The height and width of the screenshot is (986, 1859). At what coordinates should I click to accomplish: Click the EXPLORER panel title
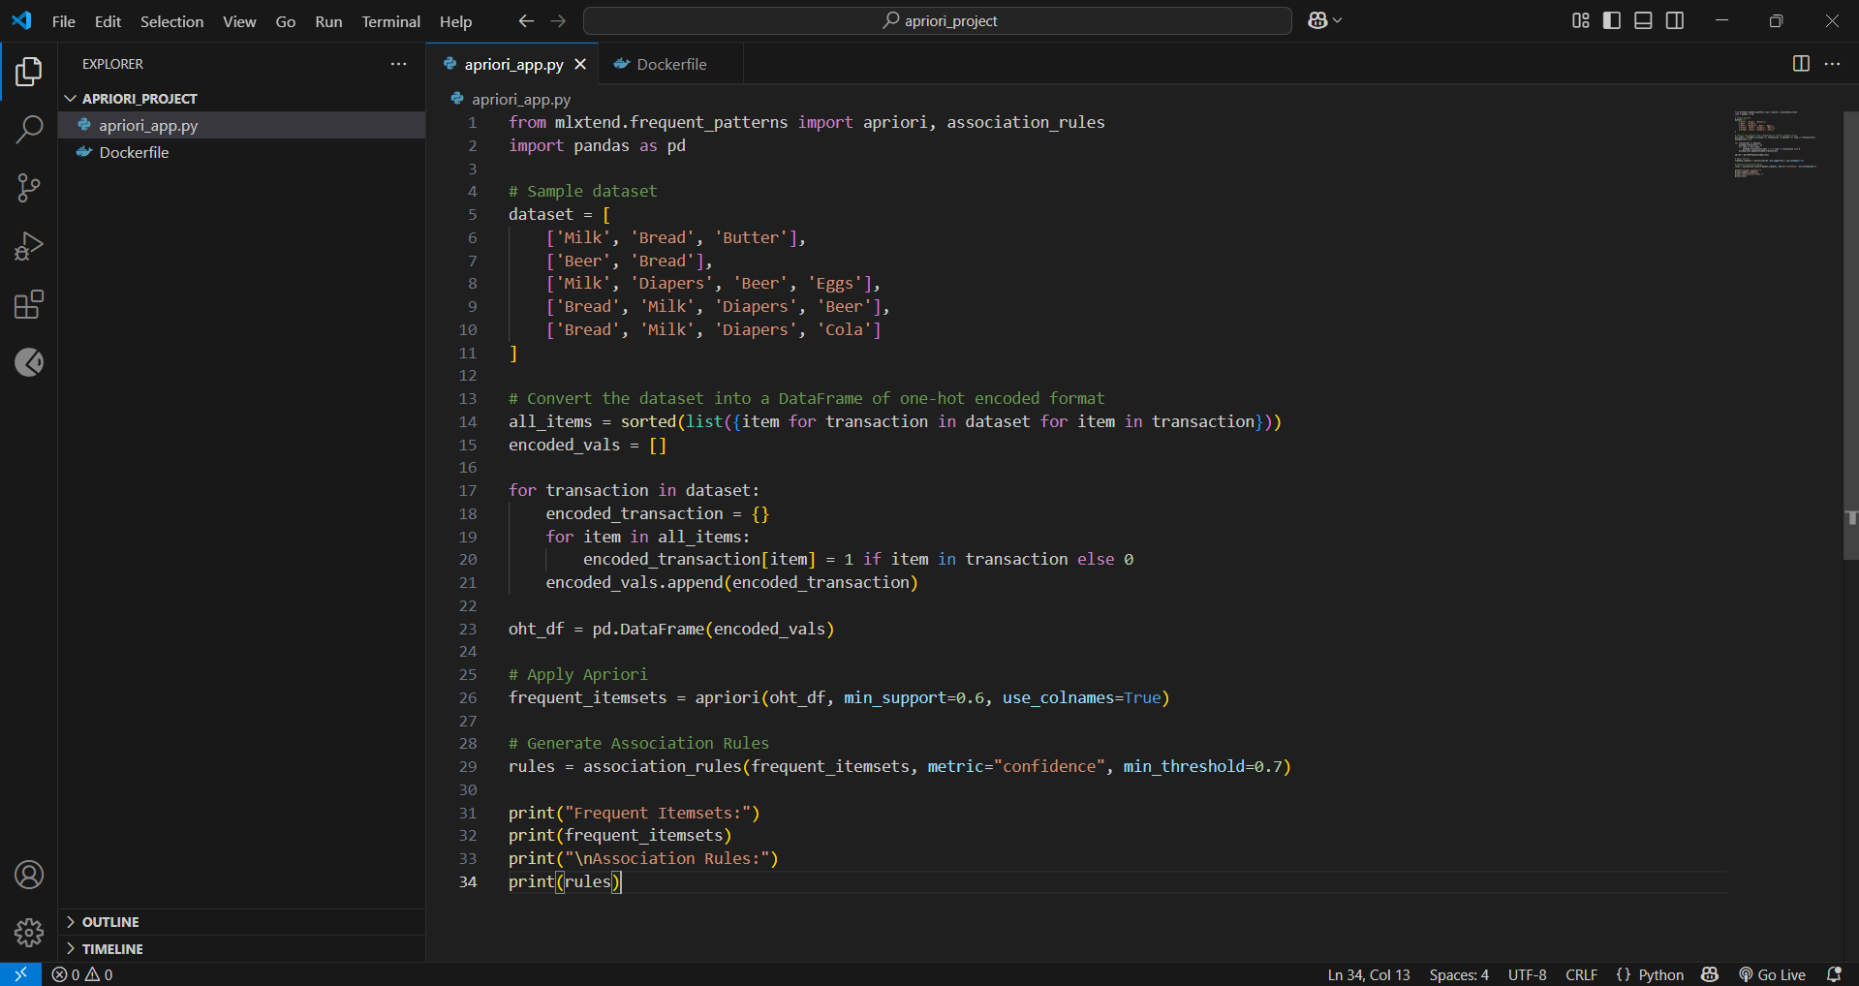pos(112,64)
